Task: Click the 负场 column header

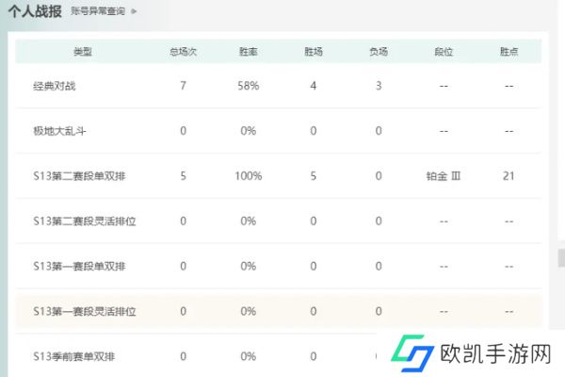Action: (379, 51)
